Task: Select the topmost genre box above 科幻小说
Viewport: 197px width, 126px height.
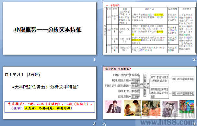Action: tap(134, 75)
